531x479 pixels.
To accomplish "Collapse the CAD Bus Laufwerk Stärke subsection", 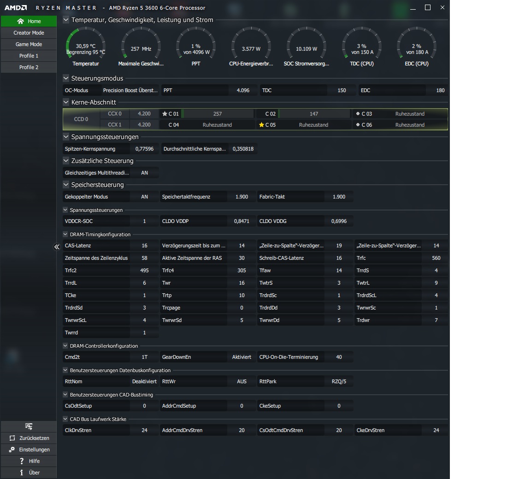I will click(x=65, y=419).
